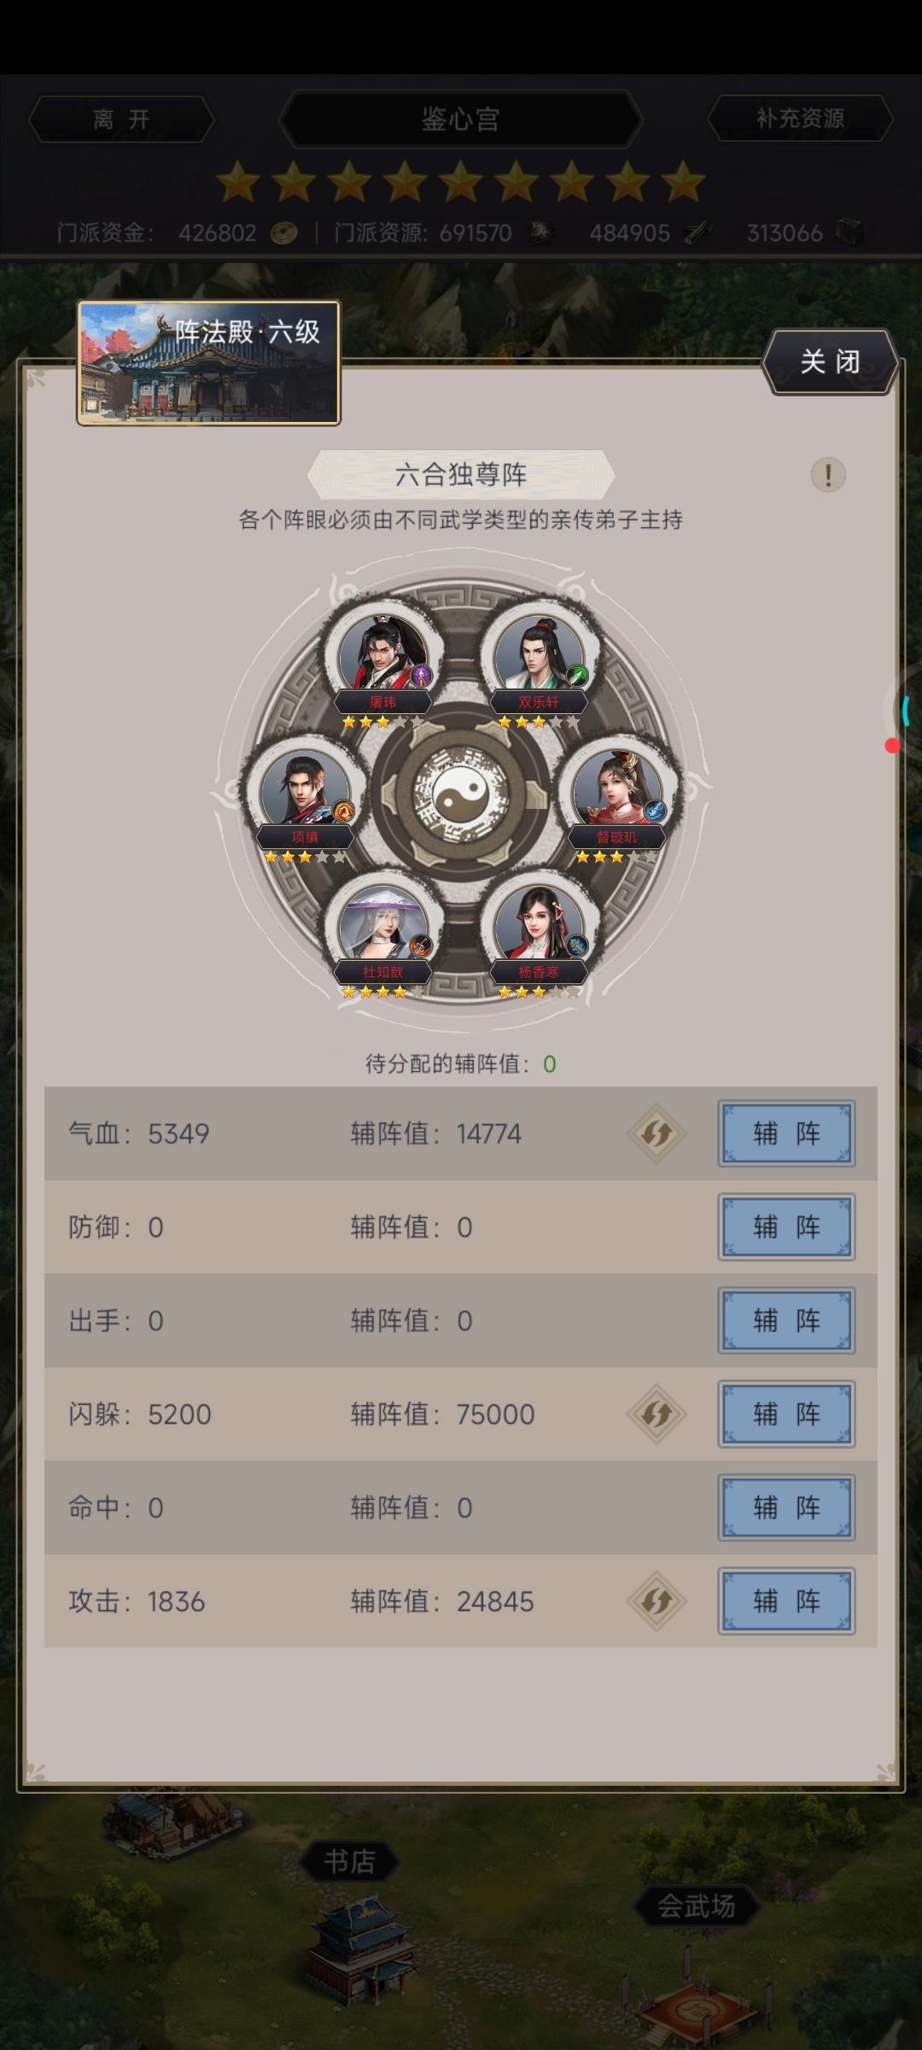Screen dimensions: 922x2050
Task: Open the 补充资源 button
Action: pos(800,118)
